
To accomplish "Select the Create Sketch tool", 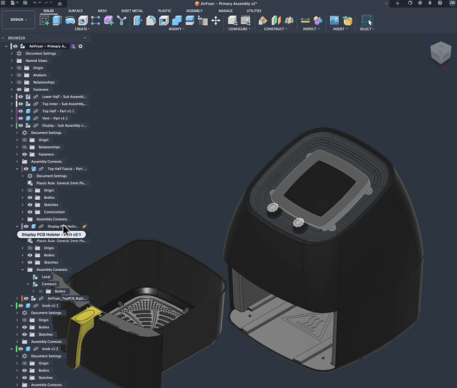I will click(x=45, y=21).
